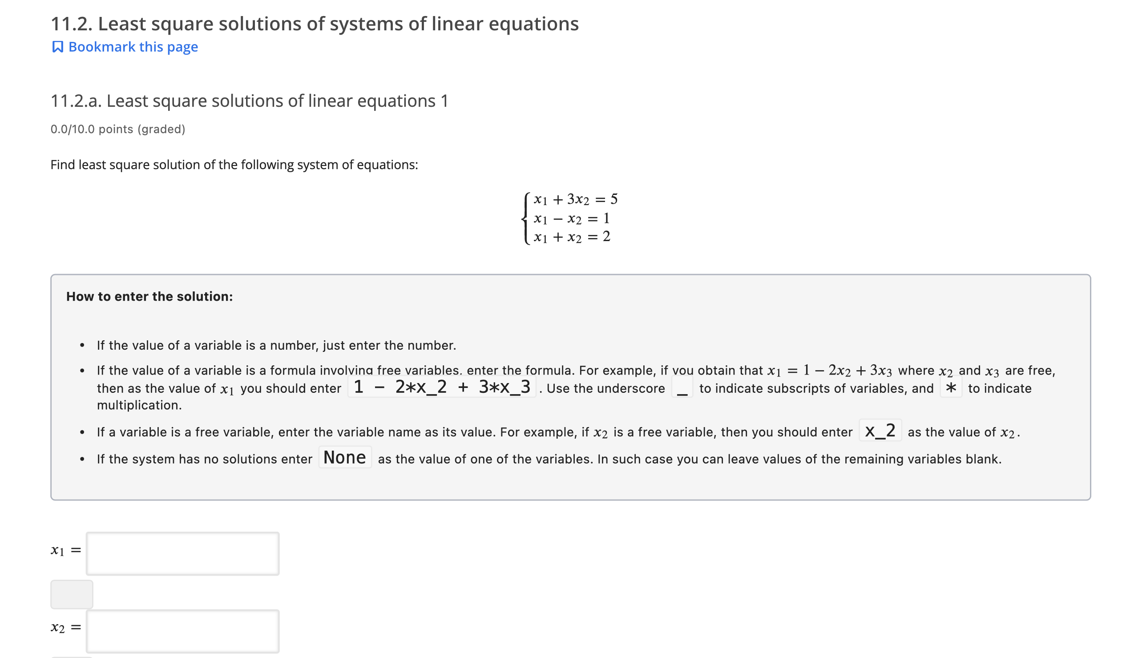
Task: Select the first bullet about entering numbers
Action: 276,345
